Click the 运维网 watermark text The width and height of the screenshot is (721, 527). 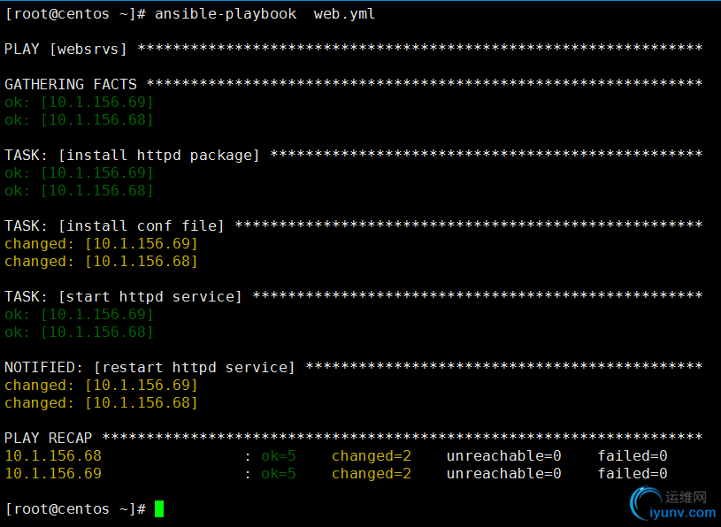(x=686, y=497)
